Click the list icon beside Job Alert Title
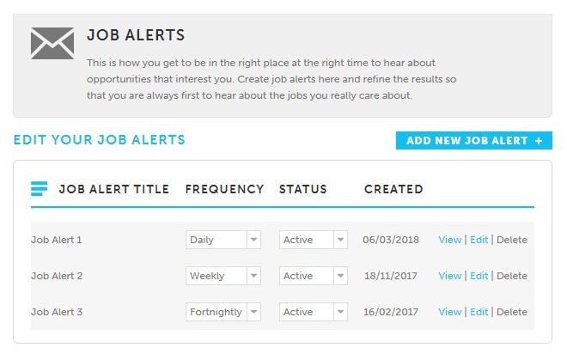 pyautogui.click(x=39, y=189)
